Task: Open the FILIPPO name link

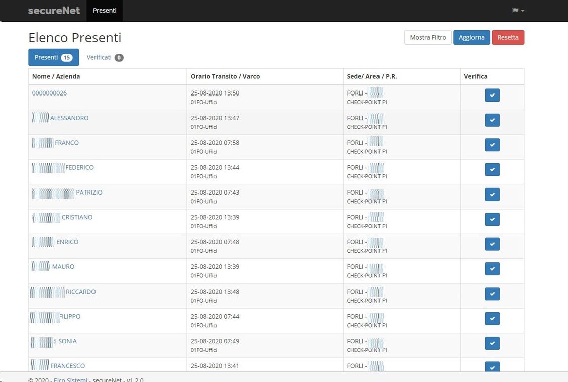Action: (x=55, y=316)
